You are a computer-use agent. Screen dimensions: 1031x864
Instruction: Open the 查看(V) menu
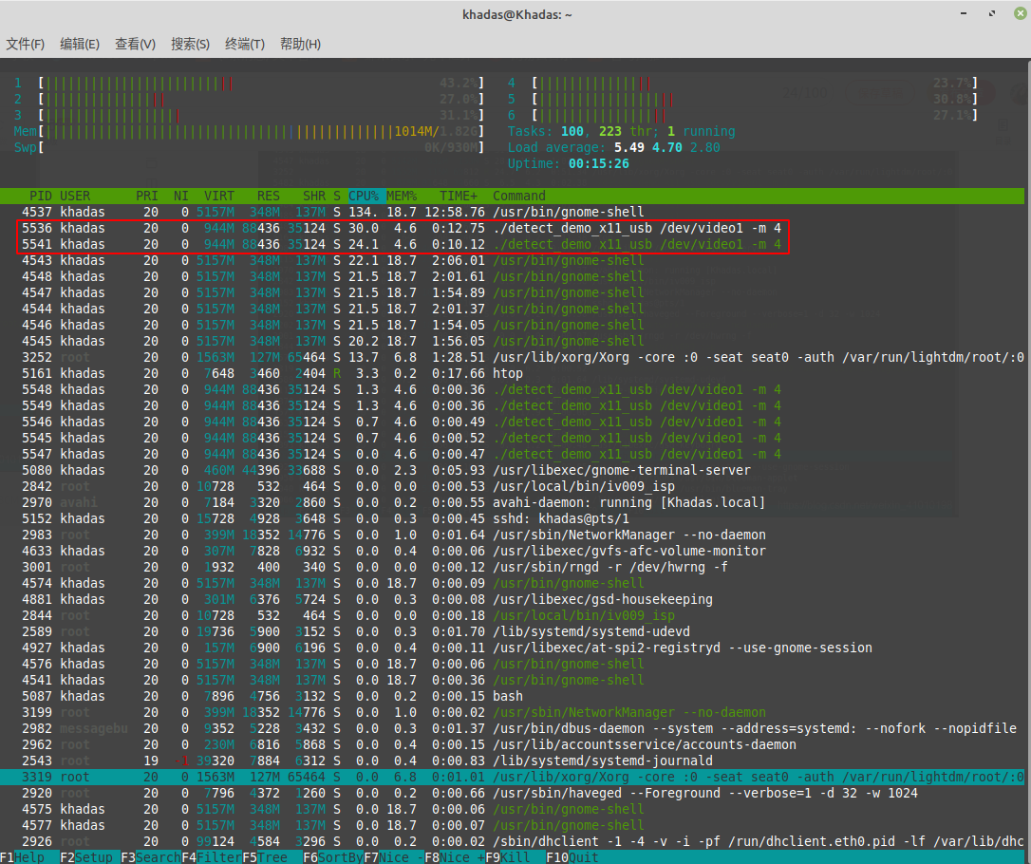pos(135,44)
